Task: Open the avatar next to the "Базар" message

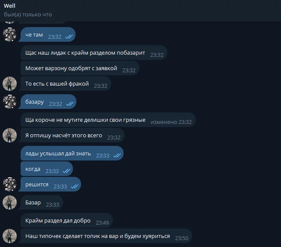Action: (10, 202)
